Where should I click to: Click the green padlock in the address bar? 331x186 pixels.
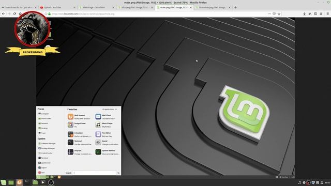click(50, 14)
